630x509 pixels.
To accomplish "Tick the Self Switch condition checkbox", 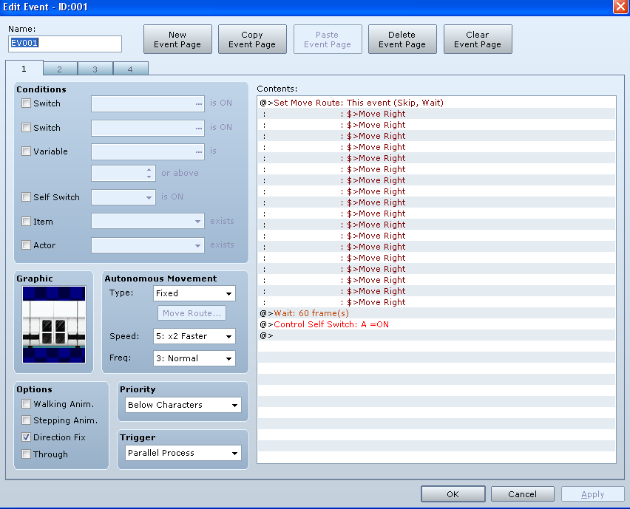I will pos(27,197).
